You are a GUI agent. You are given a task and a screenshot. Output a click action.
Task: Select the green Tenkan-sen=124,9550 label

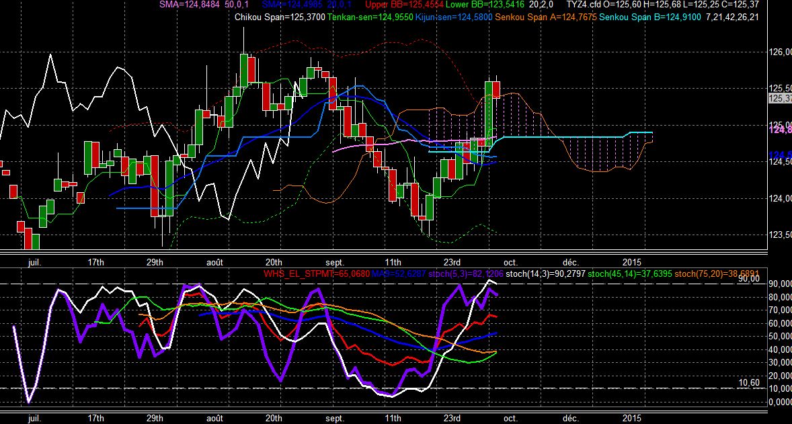tap(370, 17)
